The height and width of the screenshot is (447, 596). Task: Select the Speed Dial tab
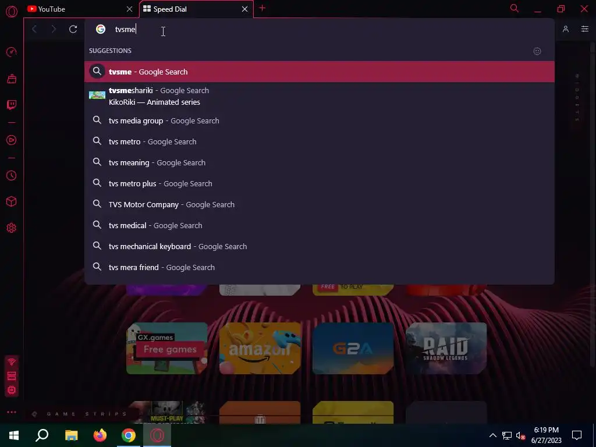[x=196, y=9]
